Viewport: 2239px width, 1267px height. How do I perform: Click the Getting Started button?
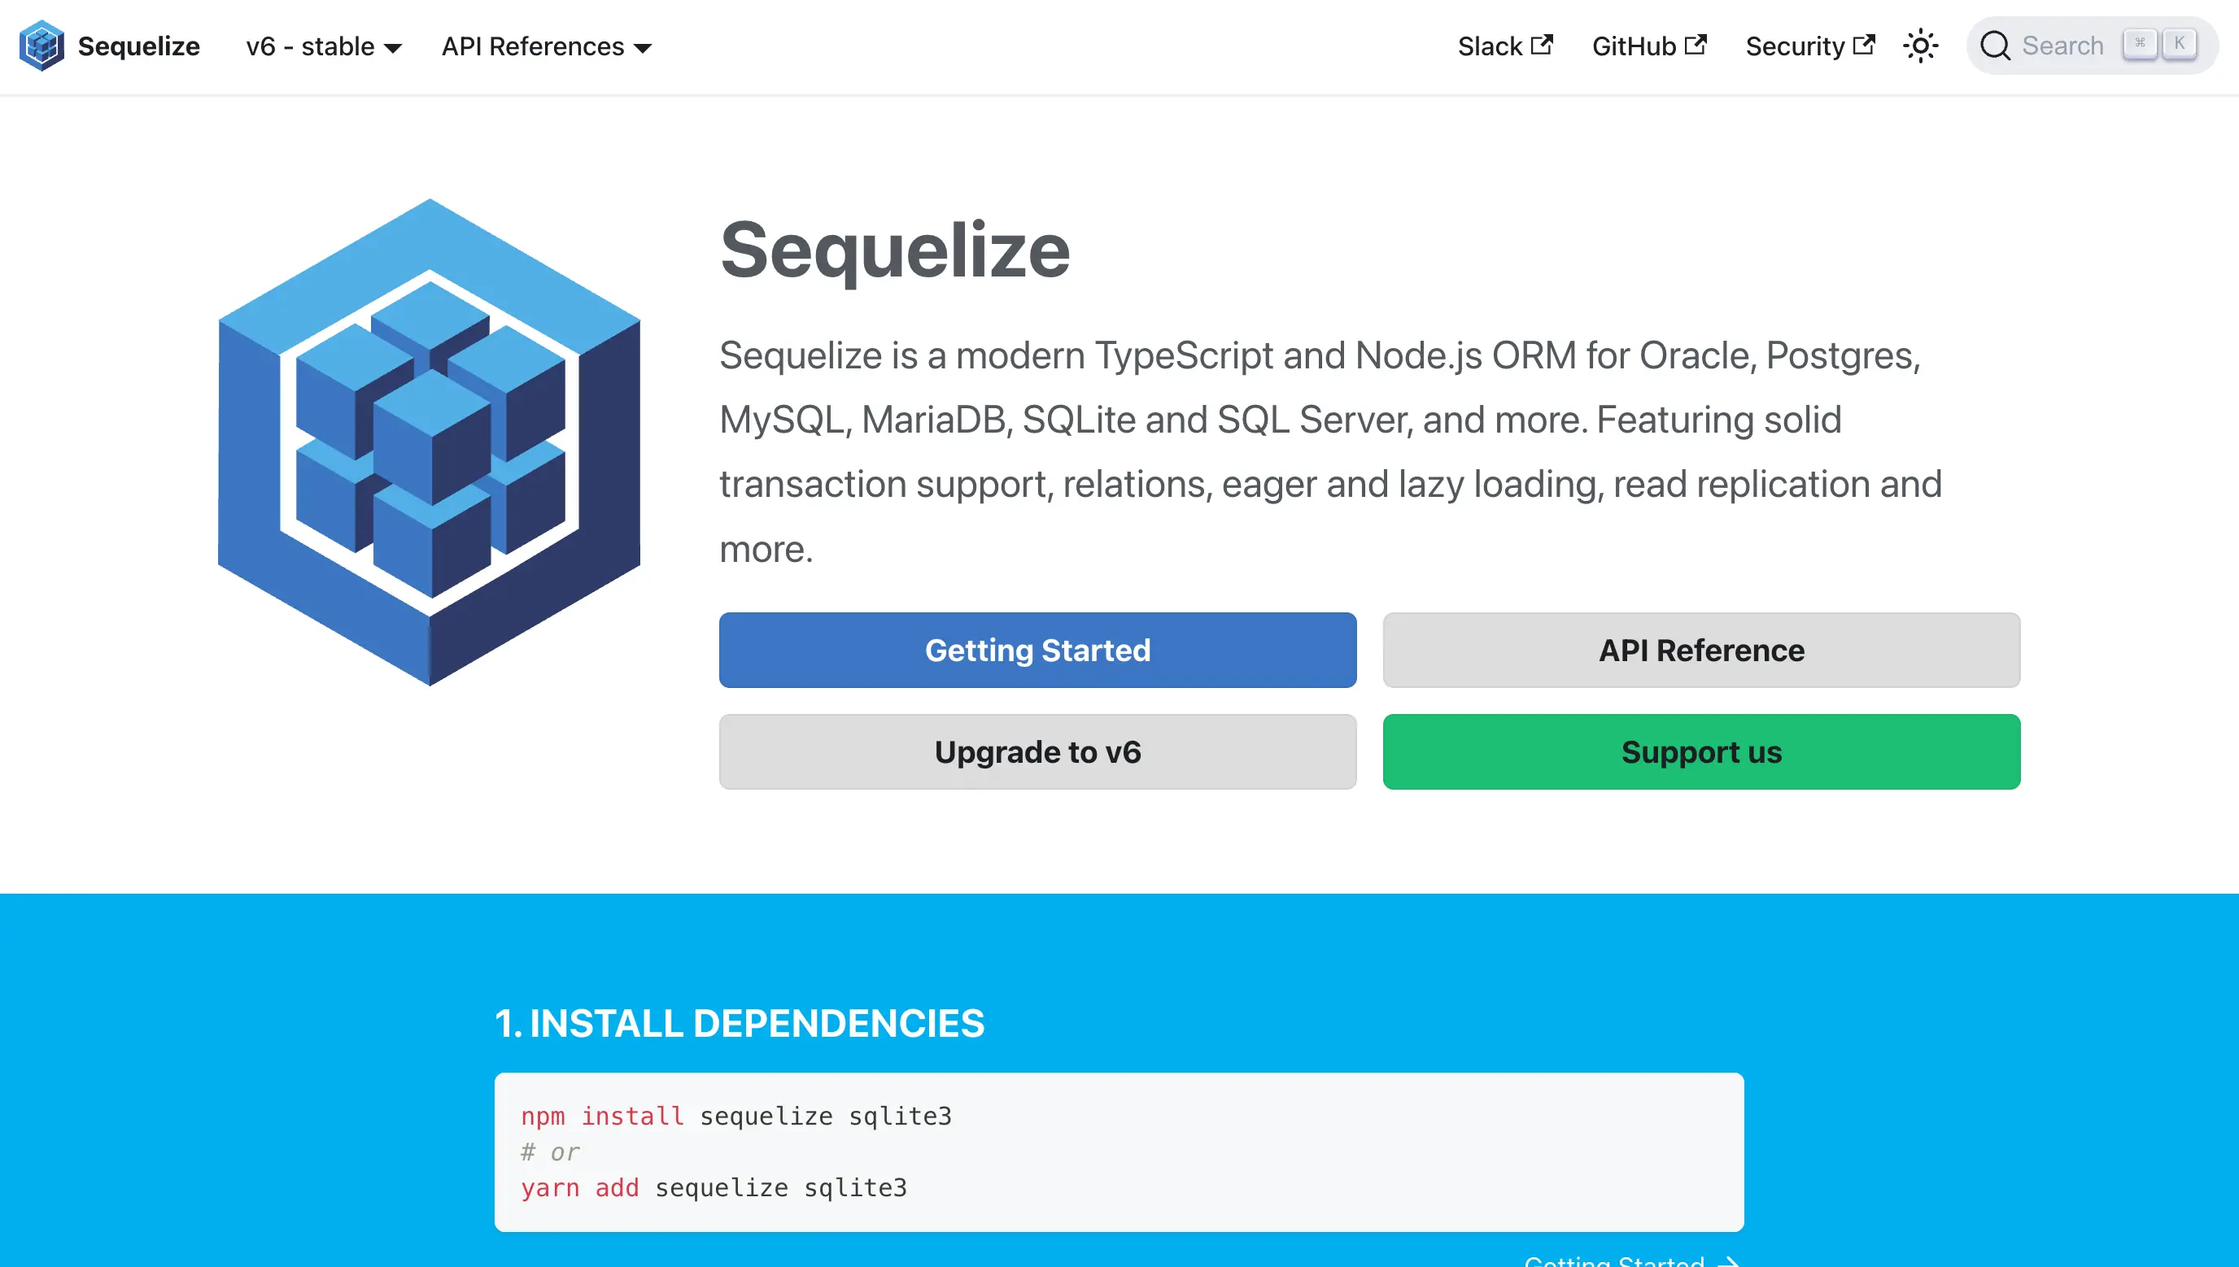click(1037, 649)
